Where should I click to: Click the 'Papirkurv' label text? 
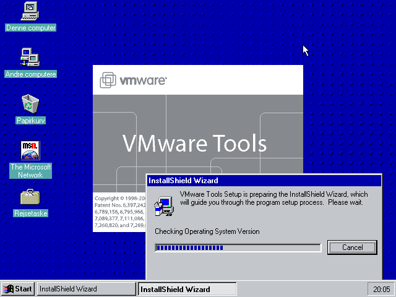31,121
